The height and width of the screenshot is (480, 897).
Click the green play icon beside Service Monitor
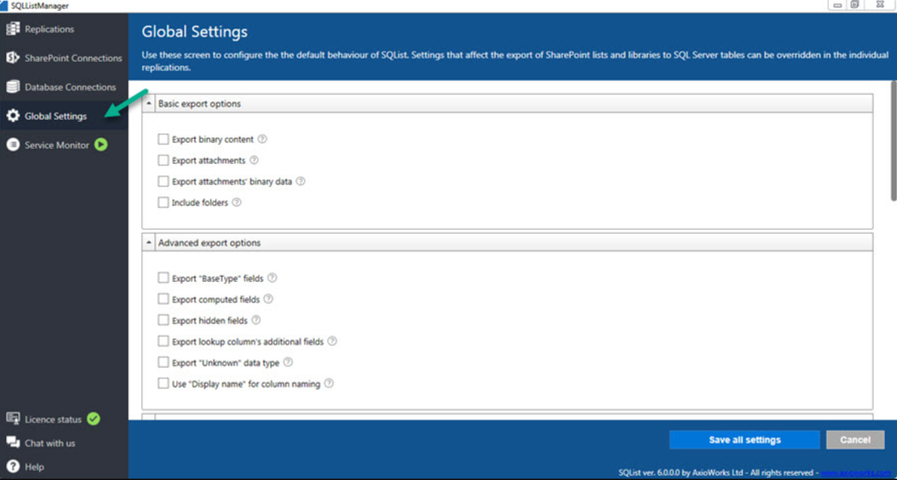coord(101,144)
